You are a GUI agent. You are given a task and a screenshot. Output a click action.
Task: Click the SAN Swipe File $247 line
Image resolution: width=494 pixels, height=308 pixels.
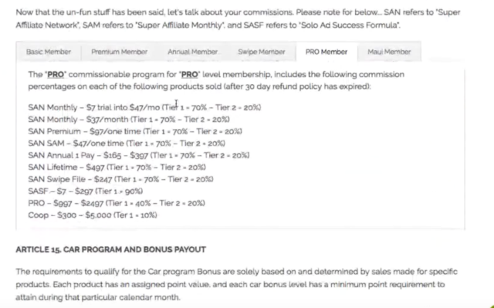pos(120,179)
